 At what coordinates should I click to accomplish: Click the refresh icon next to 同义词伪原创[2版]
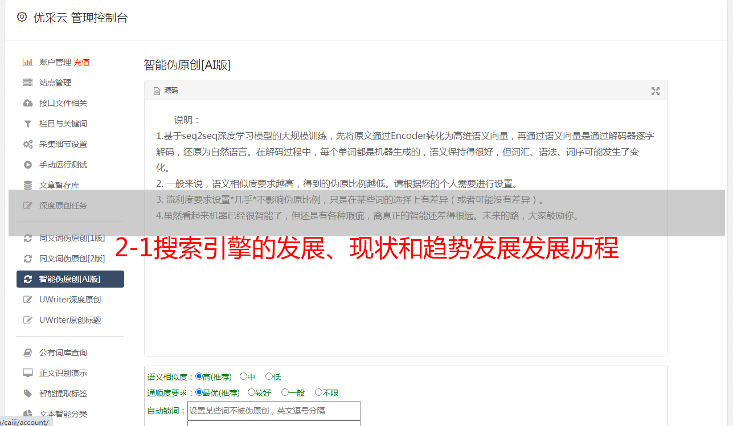27,259
